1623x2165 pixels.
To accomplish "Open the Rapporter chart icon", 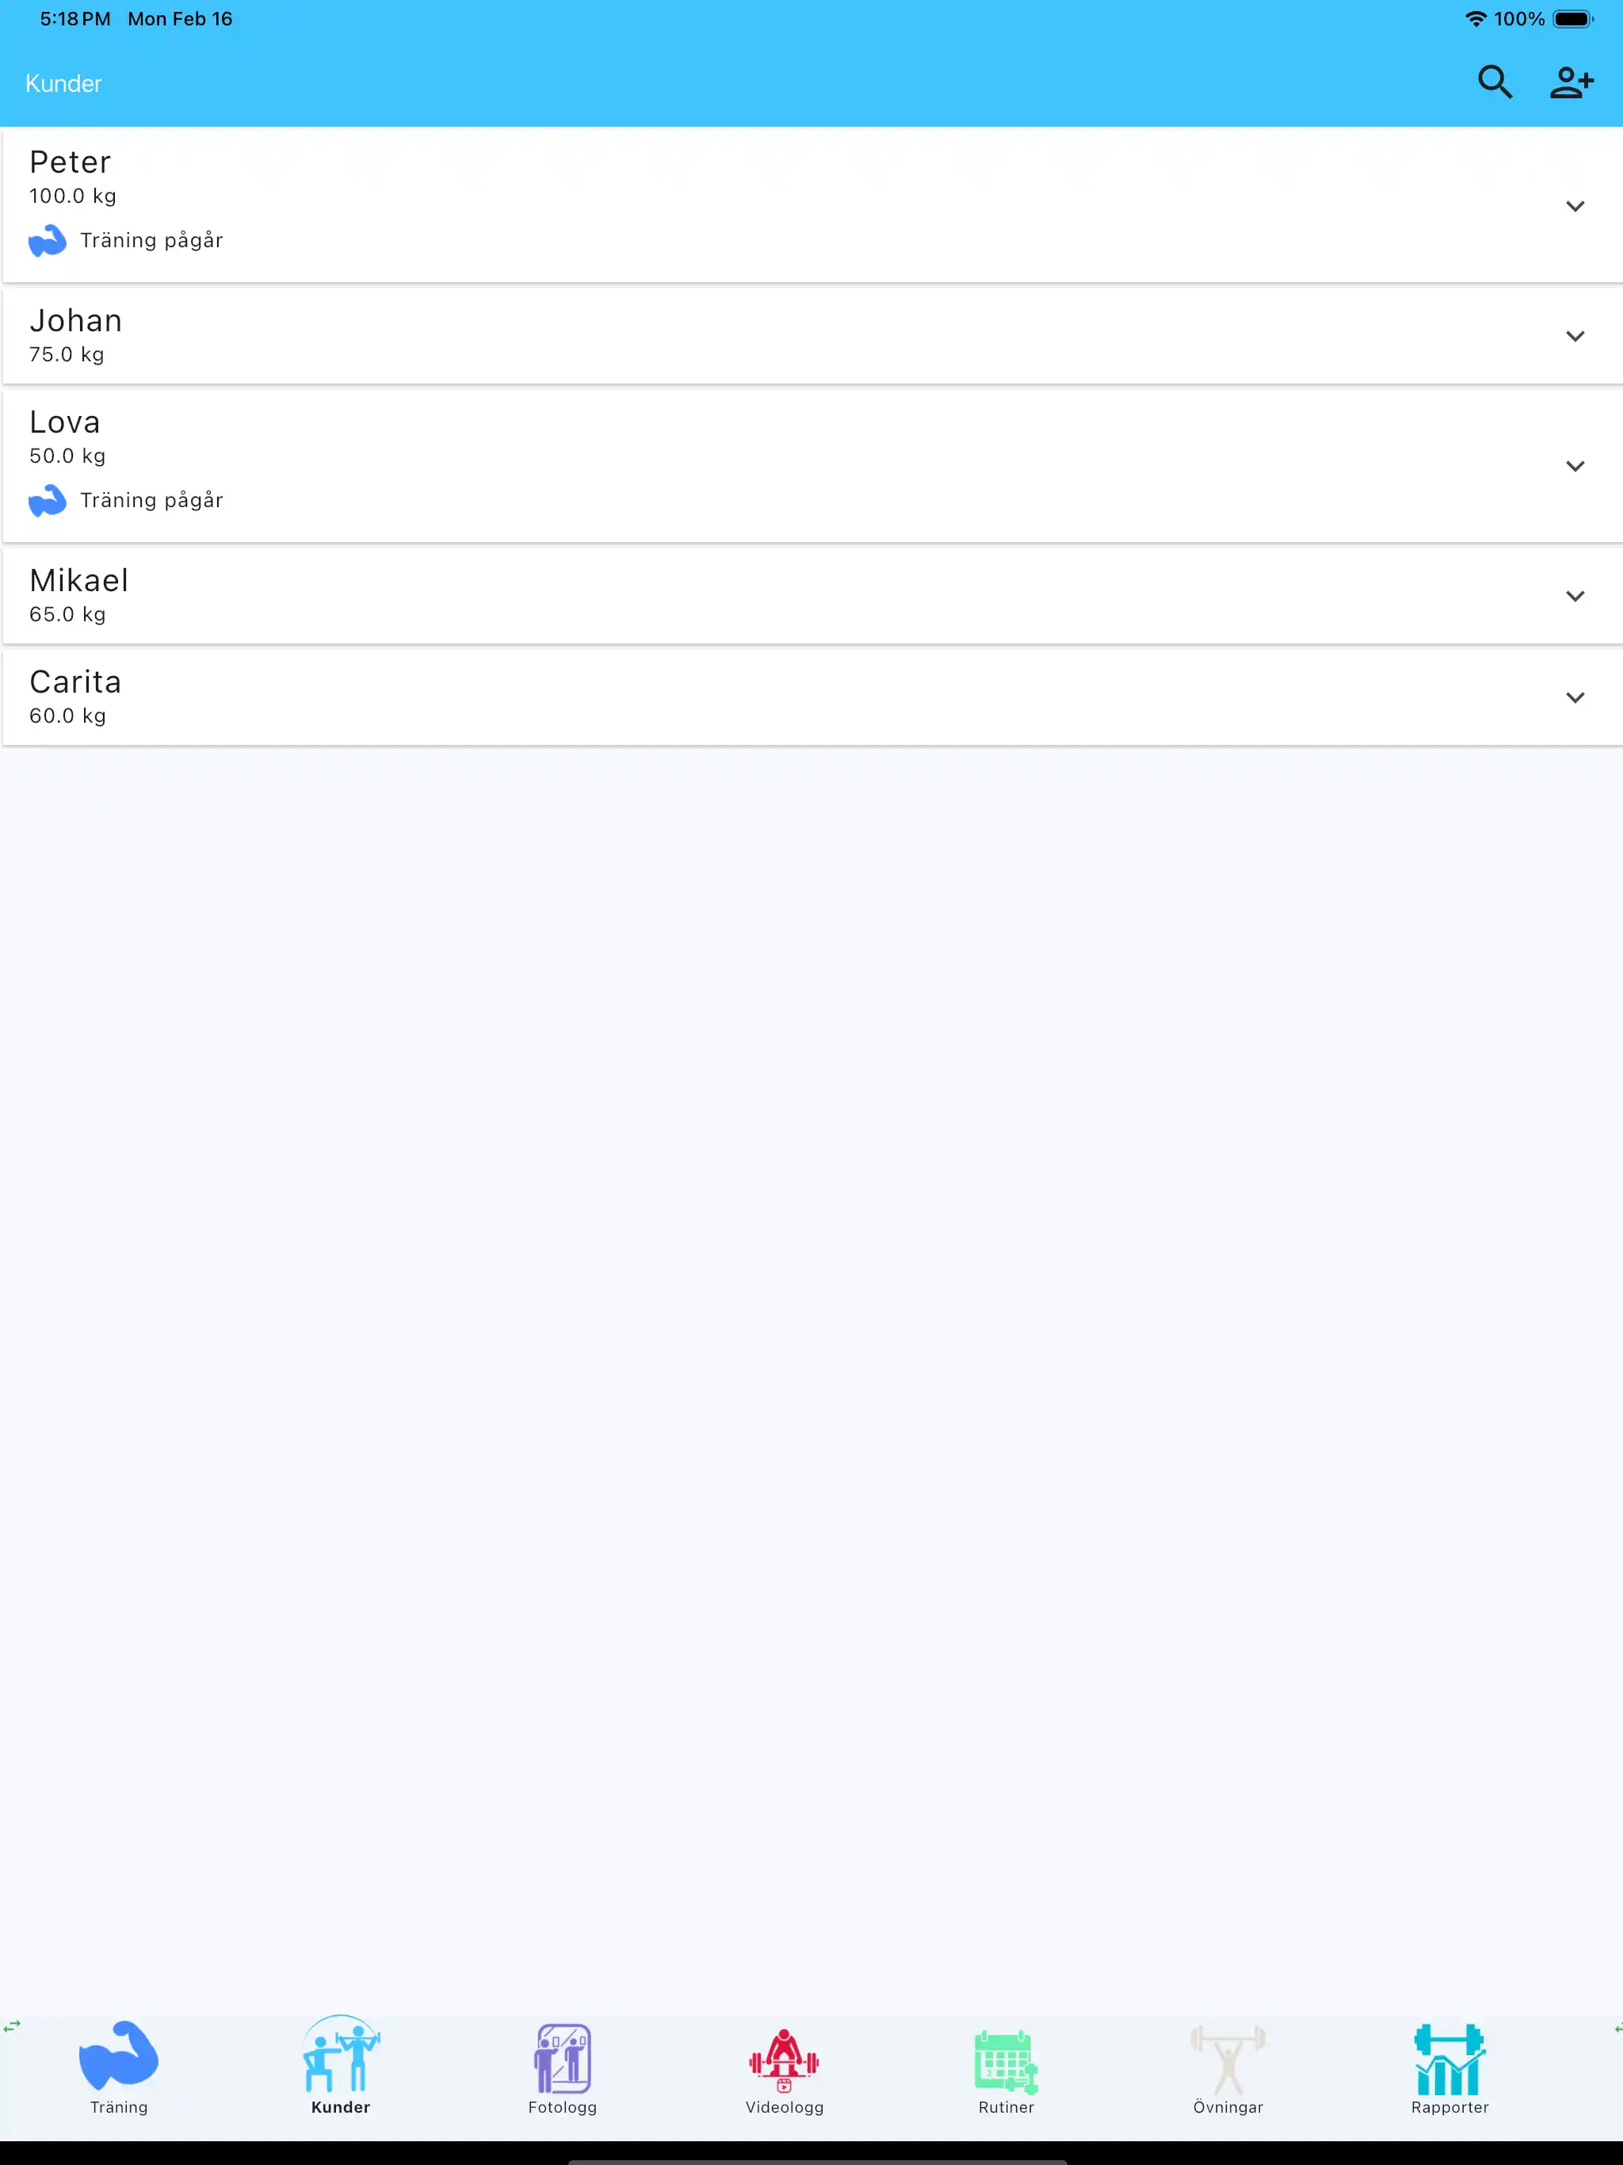I will 1449,2060.
